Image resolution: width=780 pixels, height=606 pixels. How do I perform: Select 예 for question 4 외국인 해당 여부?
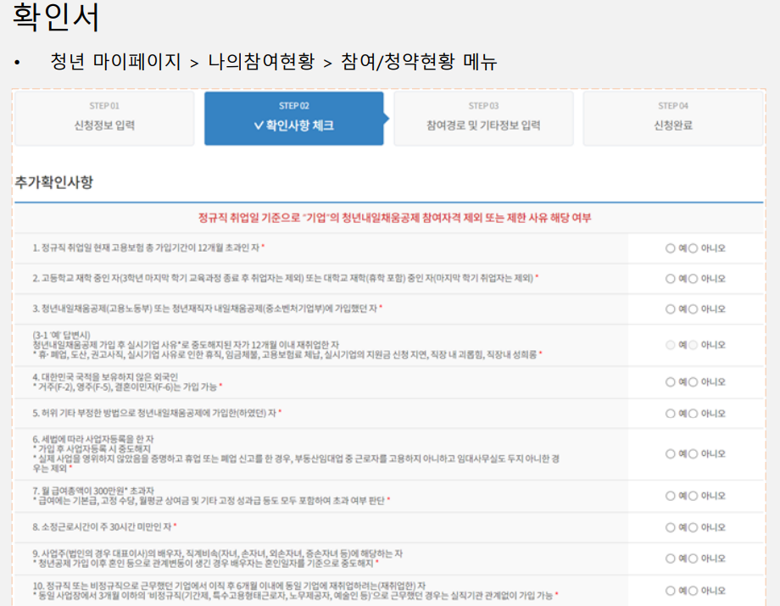coord(670,381)
